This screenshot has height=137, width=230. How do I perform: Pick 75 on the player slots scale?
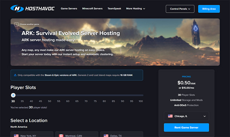tap(95, 101)
